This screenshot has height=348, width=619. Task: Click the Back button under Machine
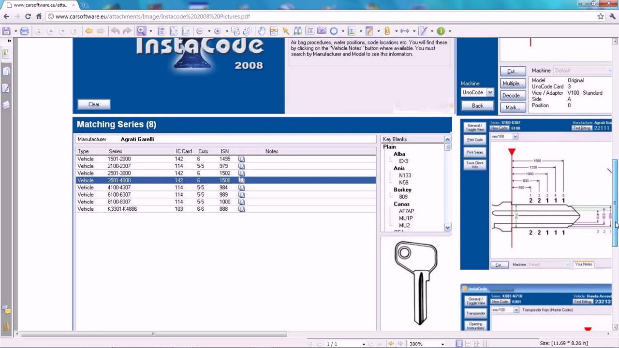[477, 106]
